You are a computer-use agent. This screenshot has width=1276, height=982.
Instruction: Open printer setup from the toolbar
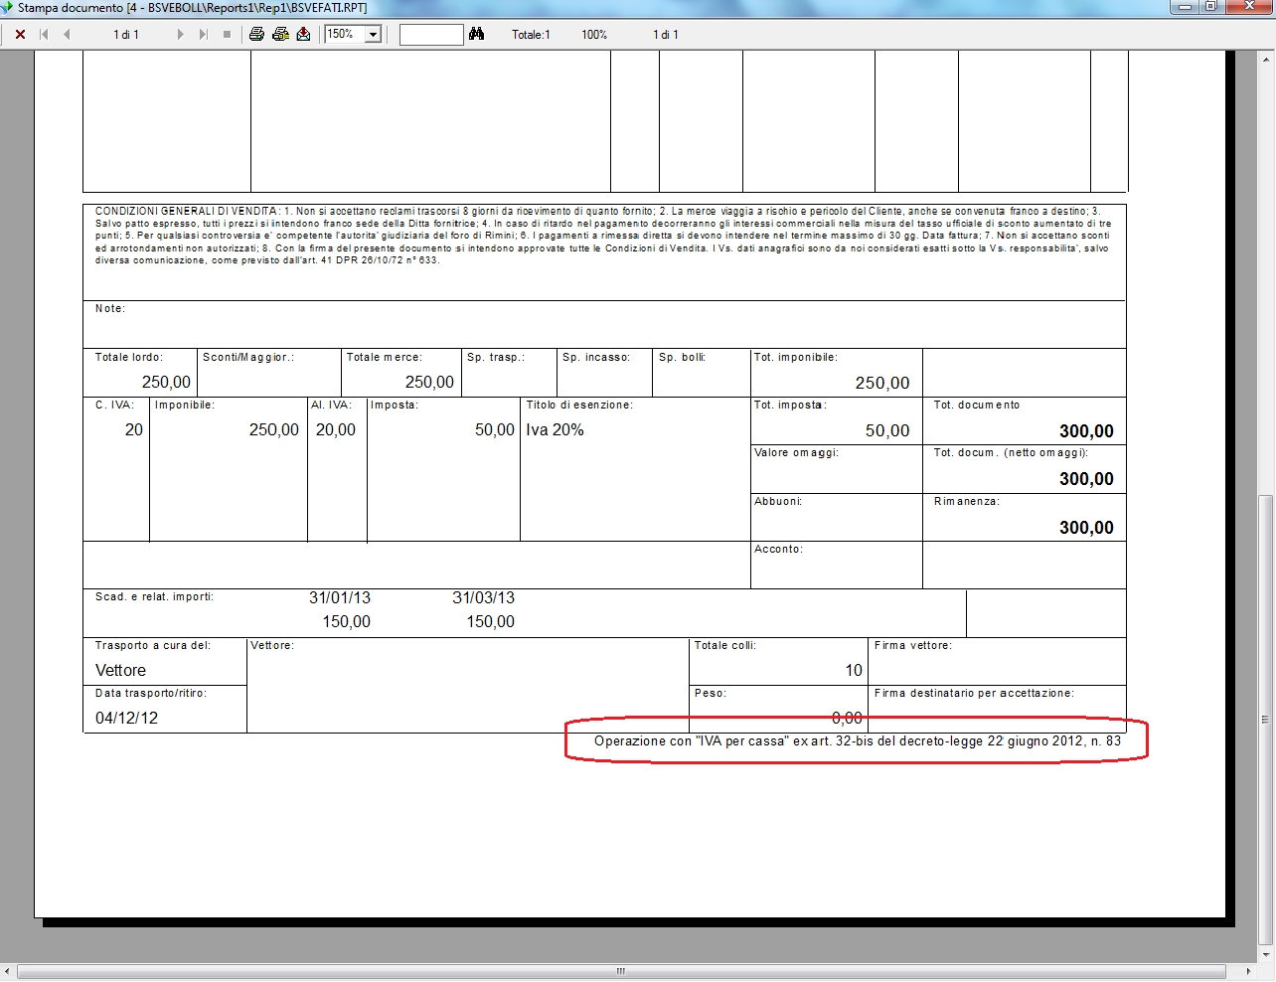[x=280, y=34]
